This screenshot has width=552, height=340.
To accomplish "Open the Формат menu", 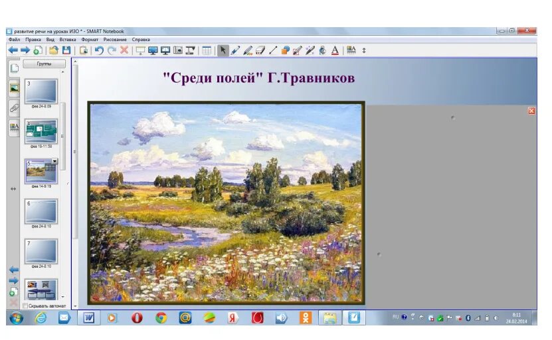I will [90, 40].
